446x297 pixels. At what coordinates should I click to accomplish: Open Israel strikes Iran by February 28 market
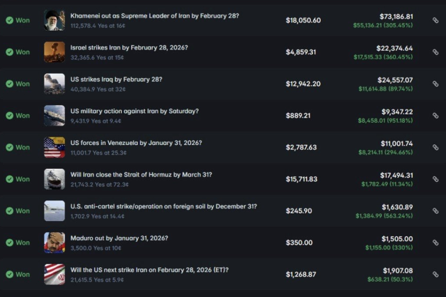(x=129, y=47)
